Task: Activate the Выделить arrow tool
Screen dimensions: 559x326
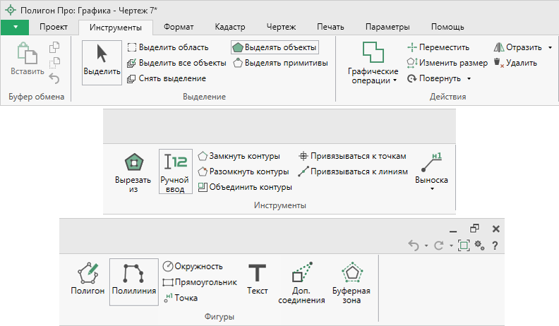Action: [102, 61]
